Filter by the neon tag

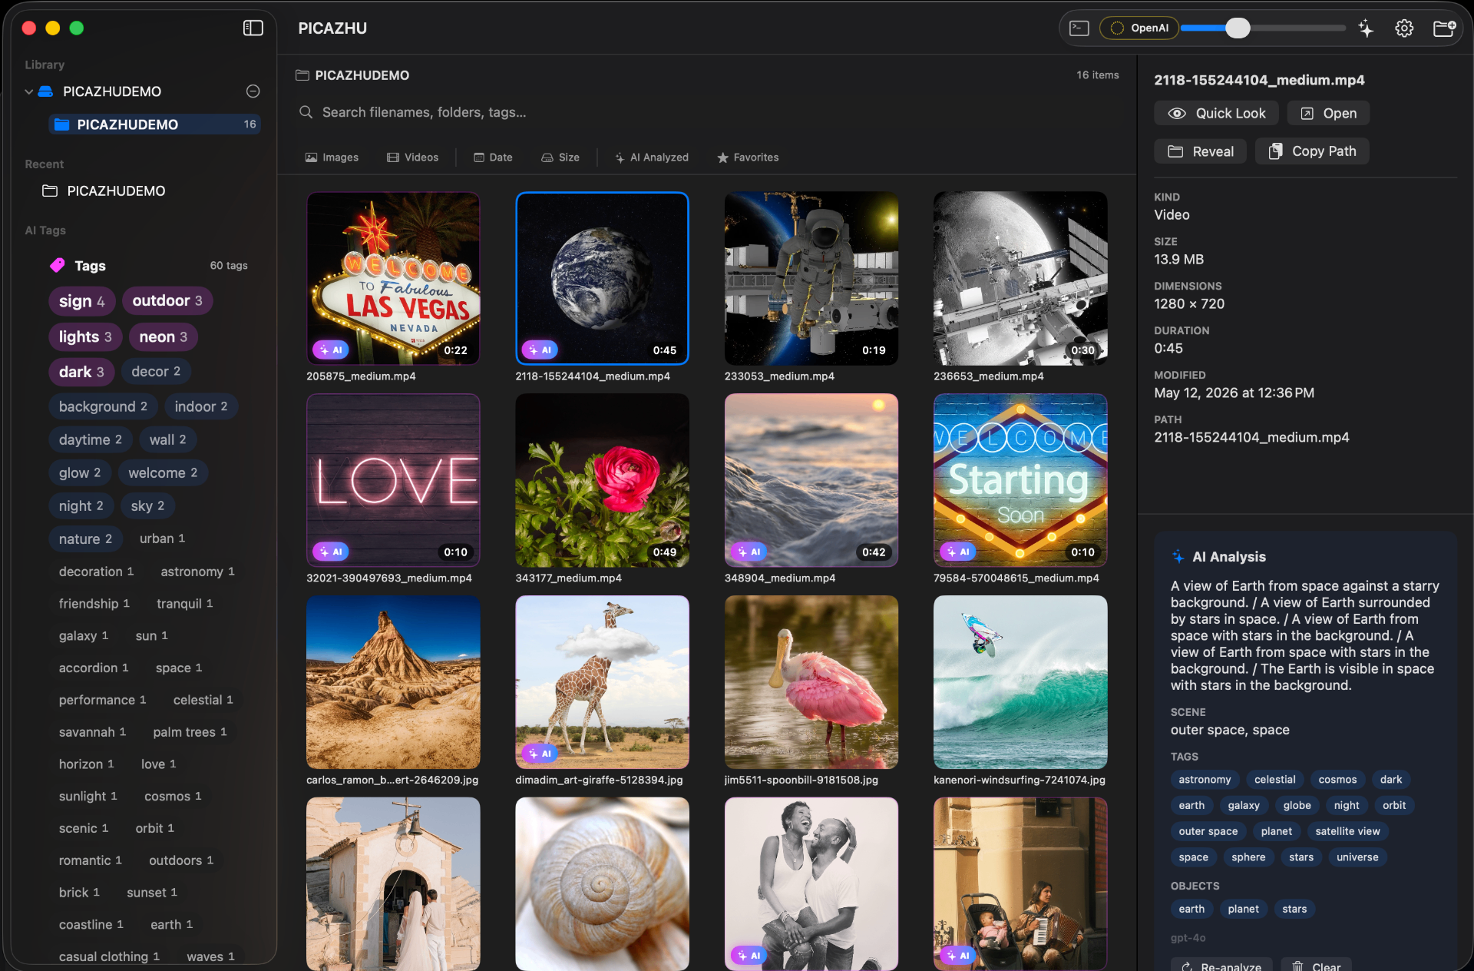(x=164, y=336)
